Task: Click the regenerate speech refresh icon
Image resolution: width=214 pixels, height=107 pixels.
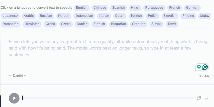Action: coord(199,98)
